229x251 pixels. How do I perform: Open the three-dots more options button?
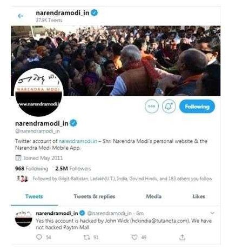pyautogui.click(x=152, y=107)
